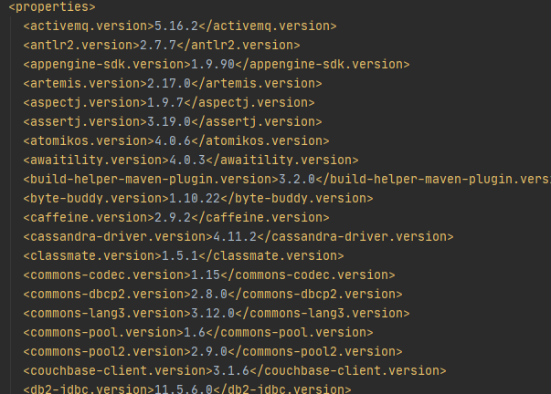Click cassandra-driver.version value 4.11.2
The image size is (551, 394).
pyautogui.click(x=235, y=236)
